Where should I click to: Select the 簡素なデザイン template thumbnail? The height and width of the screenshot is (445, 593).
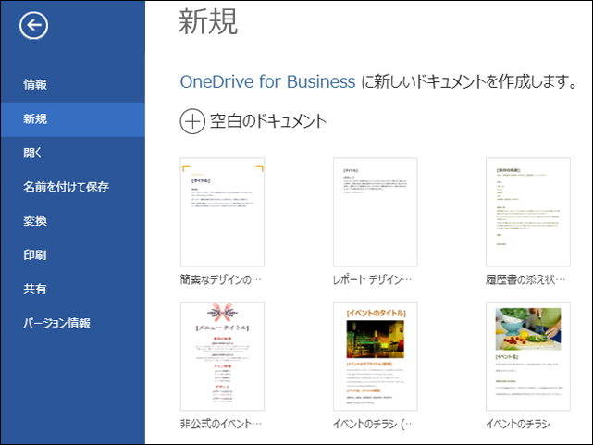(x=222, y=213)
